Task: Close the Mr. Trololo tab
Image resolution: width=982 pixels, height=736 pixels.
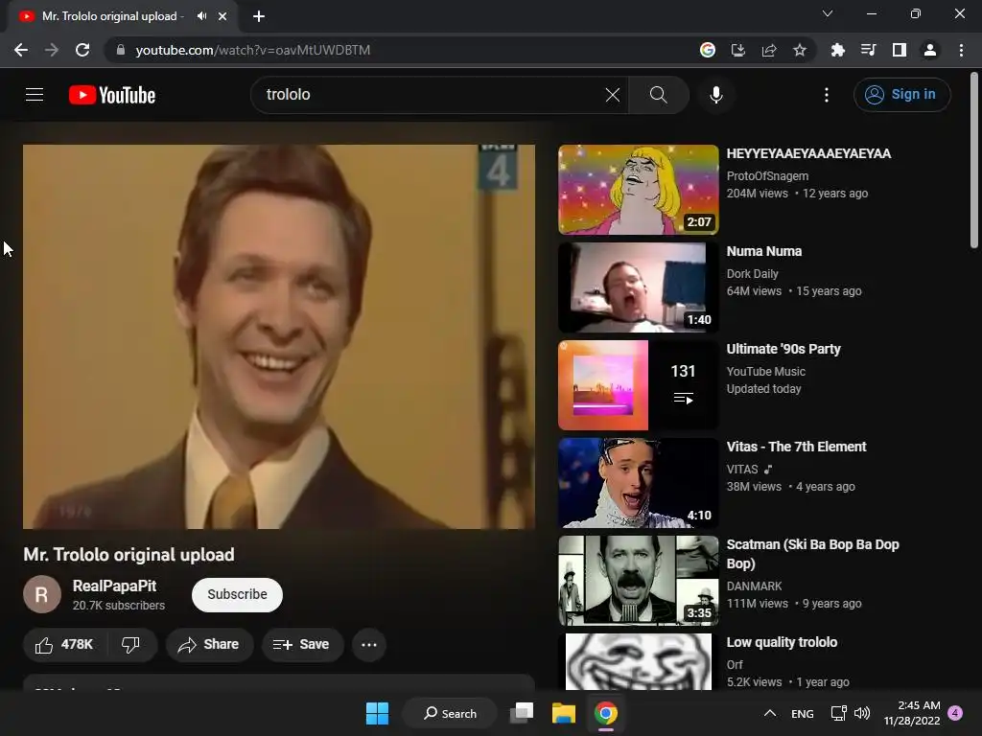Action: pos(222,16)
